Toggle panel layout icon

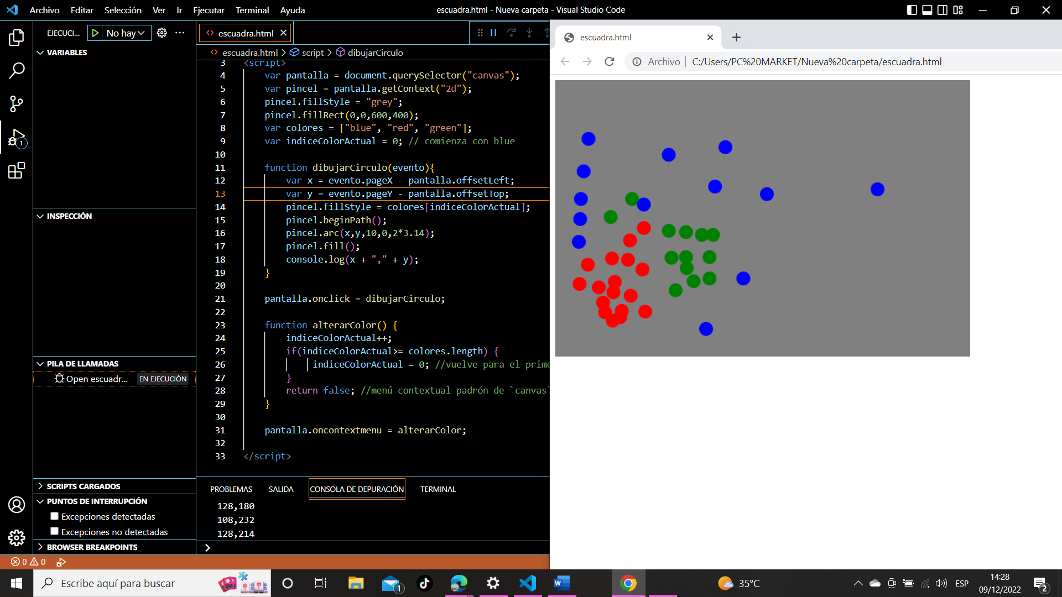928,10
